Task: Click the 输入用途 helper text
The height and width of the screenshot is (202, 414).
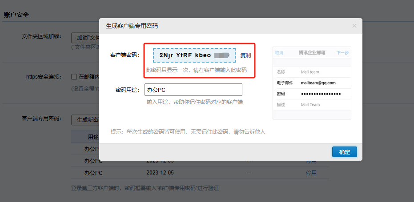Action: (x=195, y=102)
